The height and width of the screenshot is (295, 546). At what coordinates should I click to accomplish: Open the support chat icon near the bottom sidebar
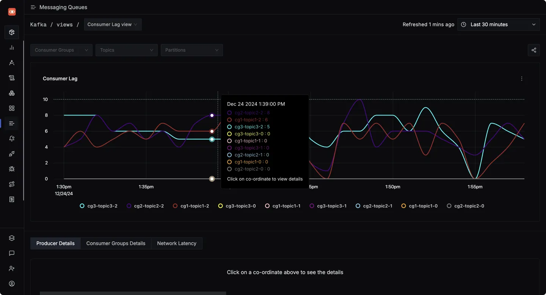click(11, 253)
